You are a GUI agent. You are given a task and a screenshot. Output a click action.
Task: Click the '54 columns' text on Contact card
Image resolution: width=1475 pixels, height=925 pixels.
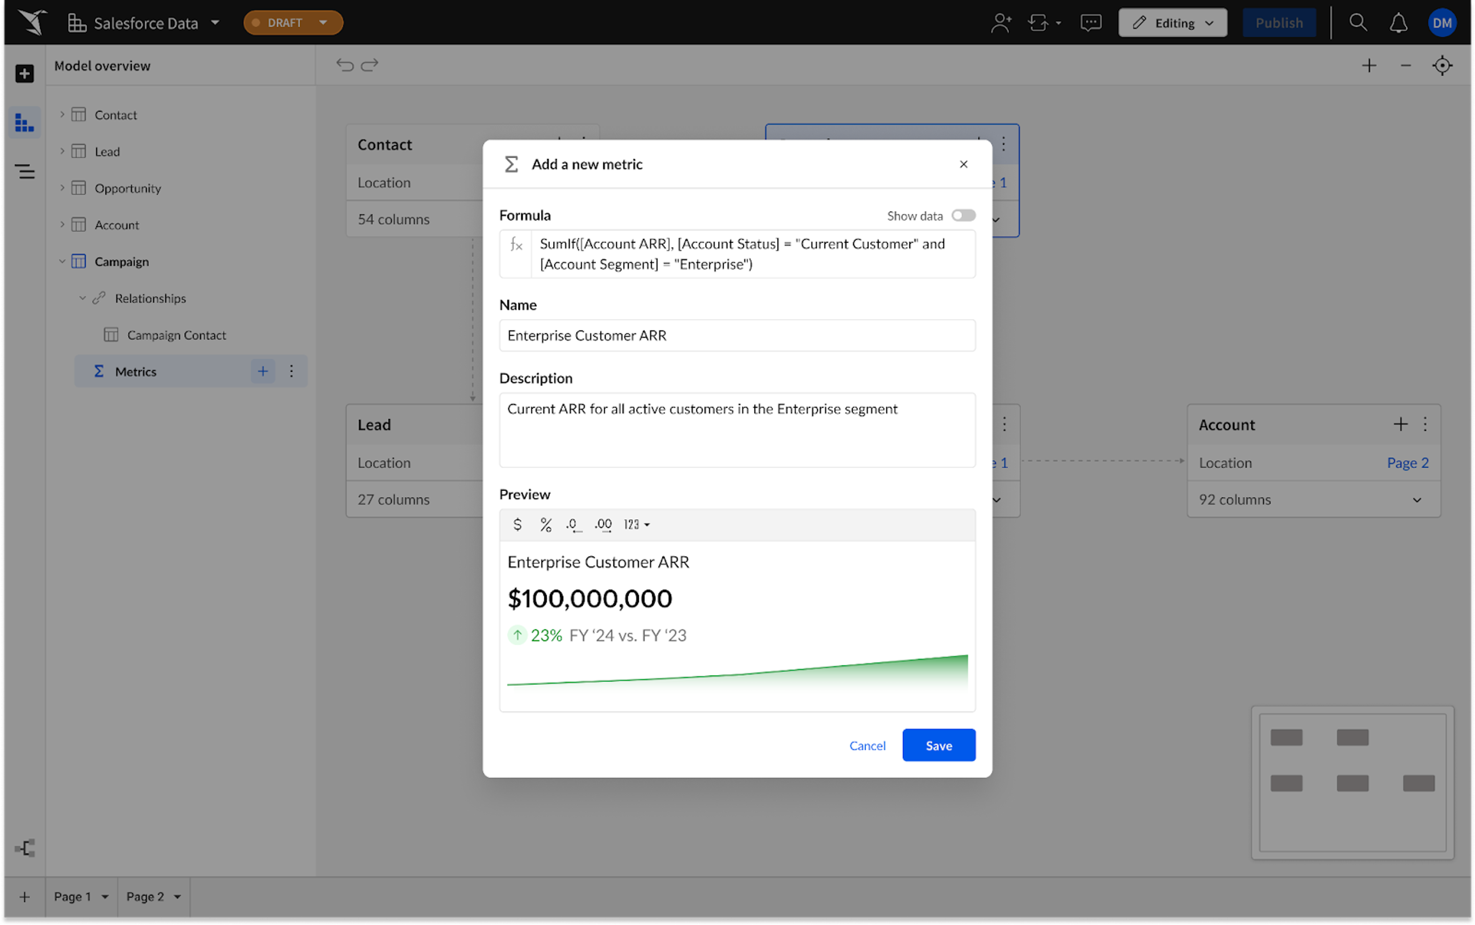pos(393,219)
